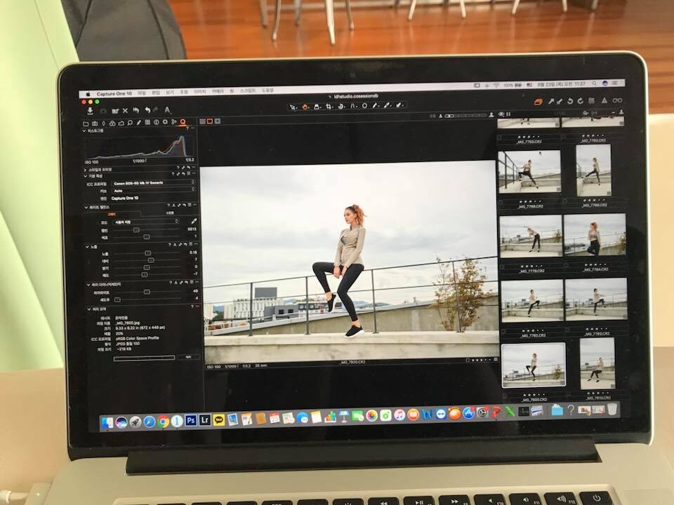The height and width of the screenshot is (505, 674).
Task: Open the white balance mode dropdown
Action: point(146,222)
